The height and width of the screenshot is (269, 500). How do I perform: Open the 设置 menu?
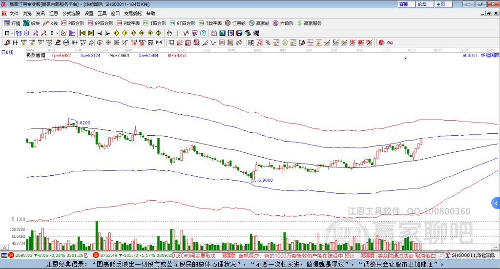coord(89,13)
